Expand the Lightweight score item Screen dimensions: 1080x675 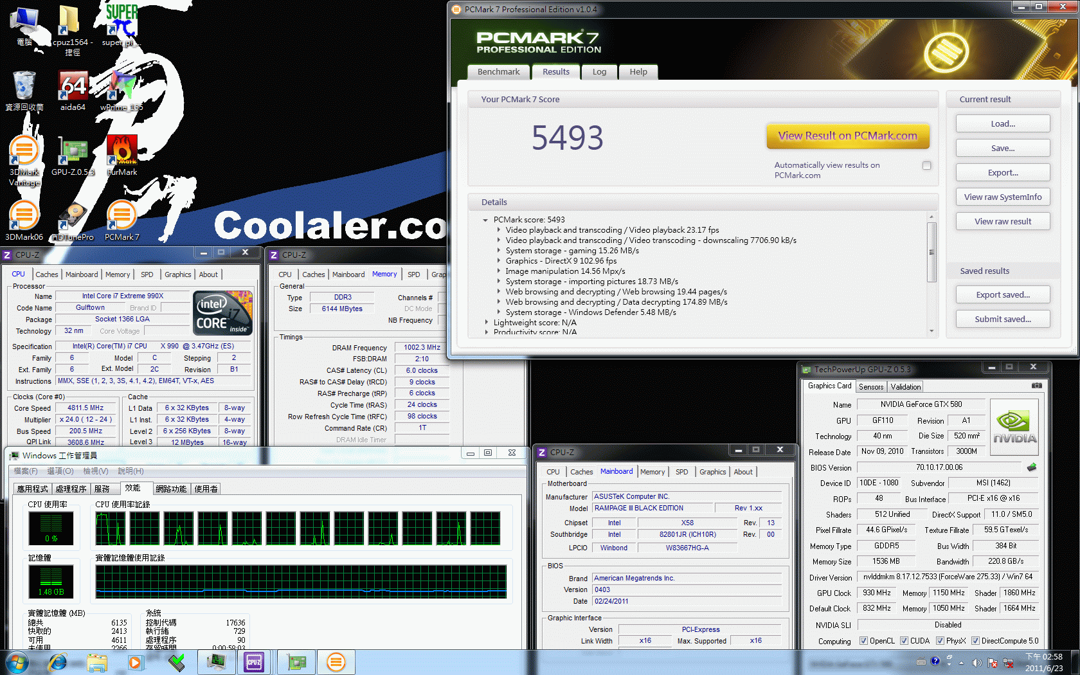click(486, 323)
